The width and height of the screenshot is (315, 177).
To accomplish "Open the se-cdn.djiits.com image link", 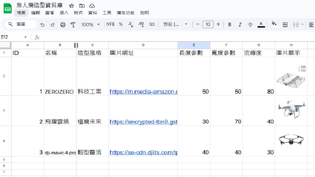I will 144,152.
